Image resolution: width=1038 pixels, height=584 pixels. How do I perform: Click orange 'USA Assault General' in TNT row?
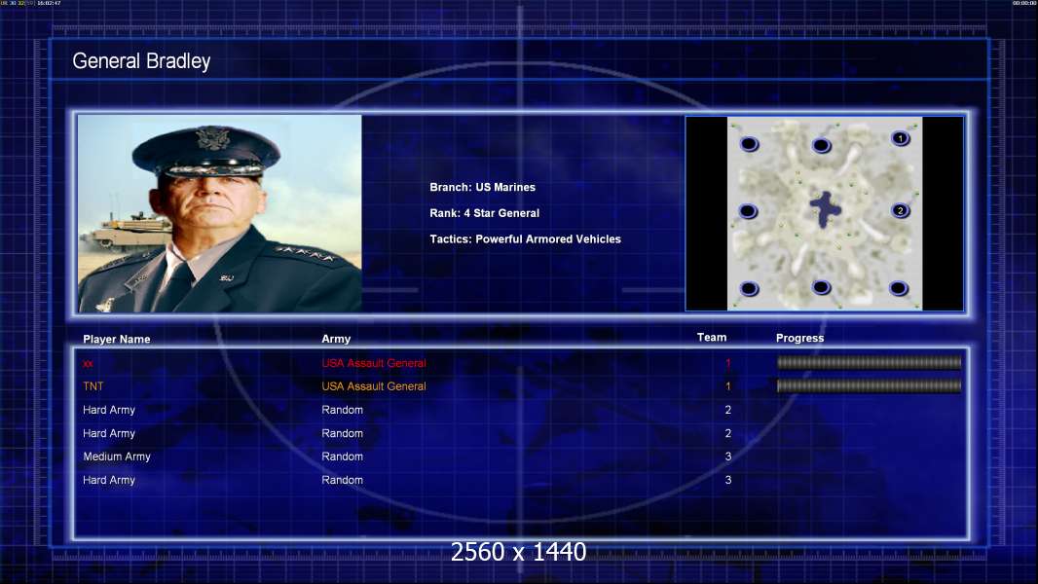(374, 386)
